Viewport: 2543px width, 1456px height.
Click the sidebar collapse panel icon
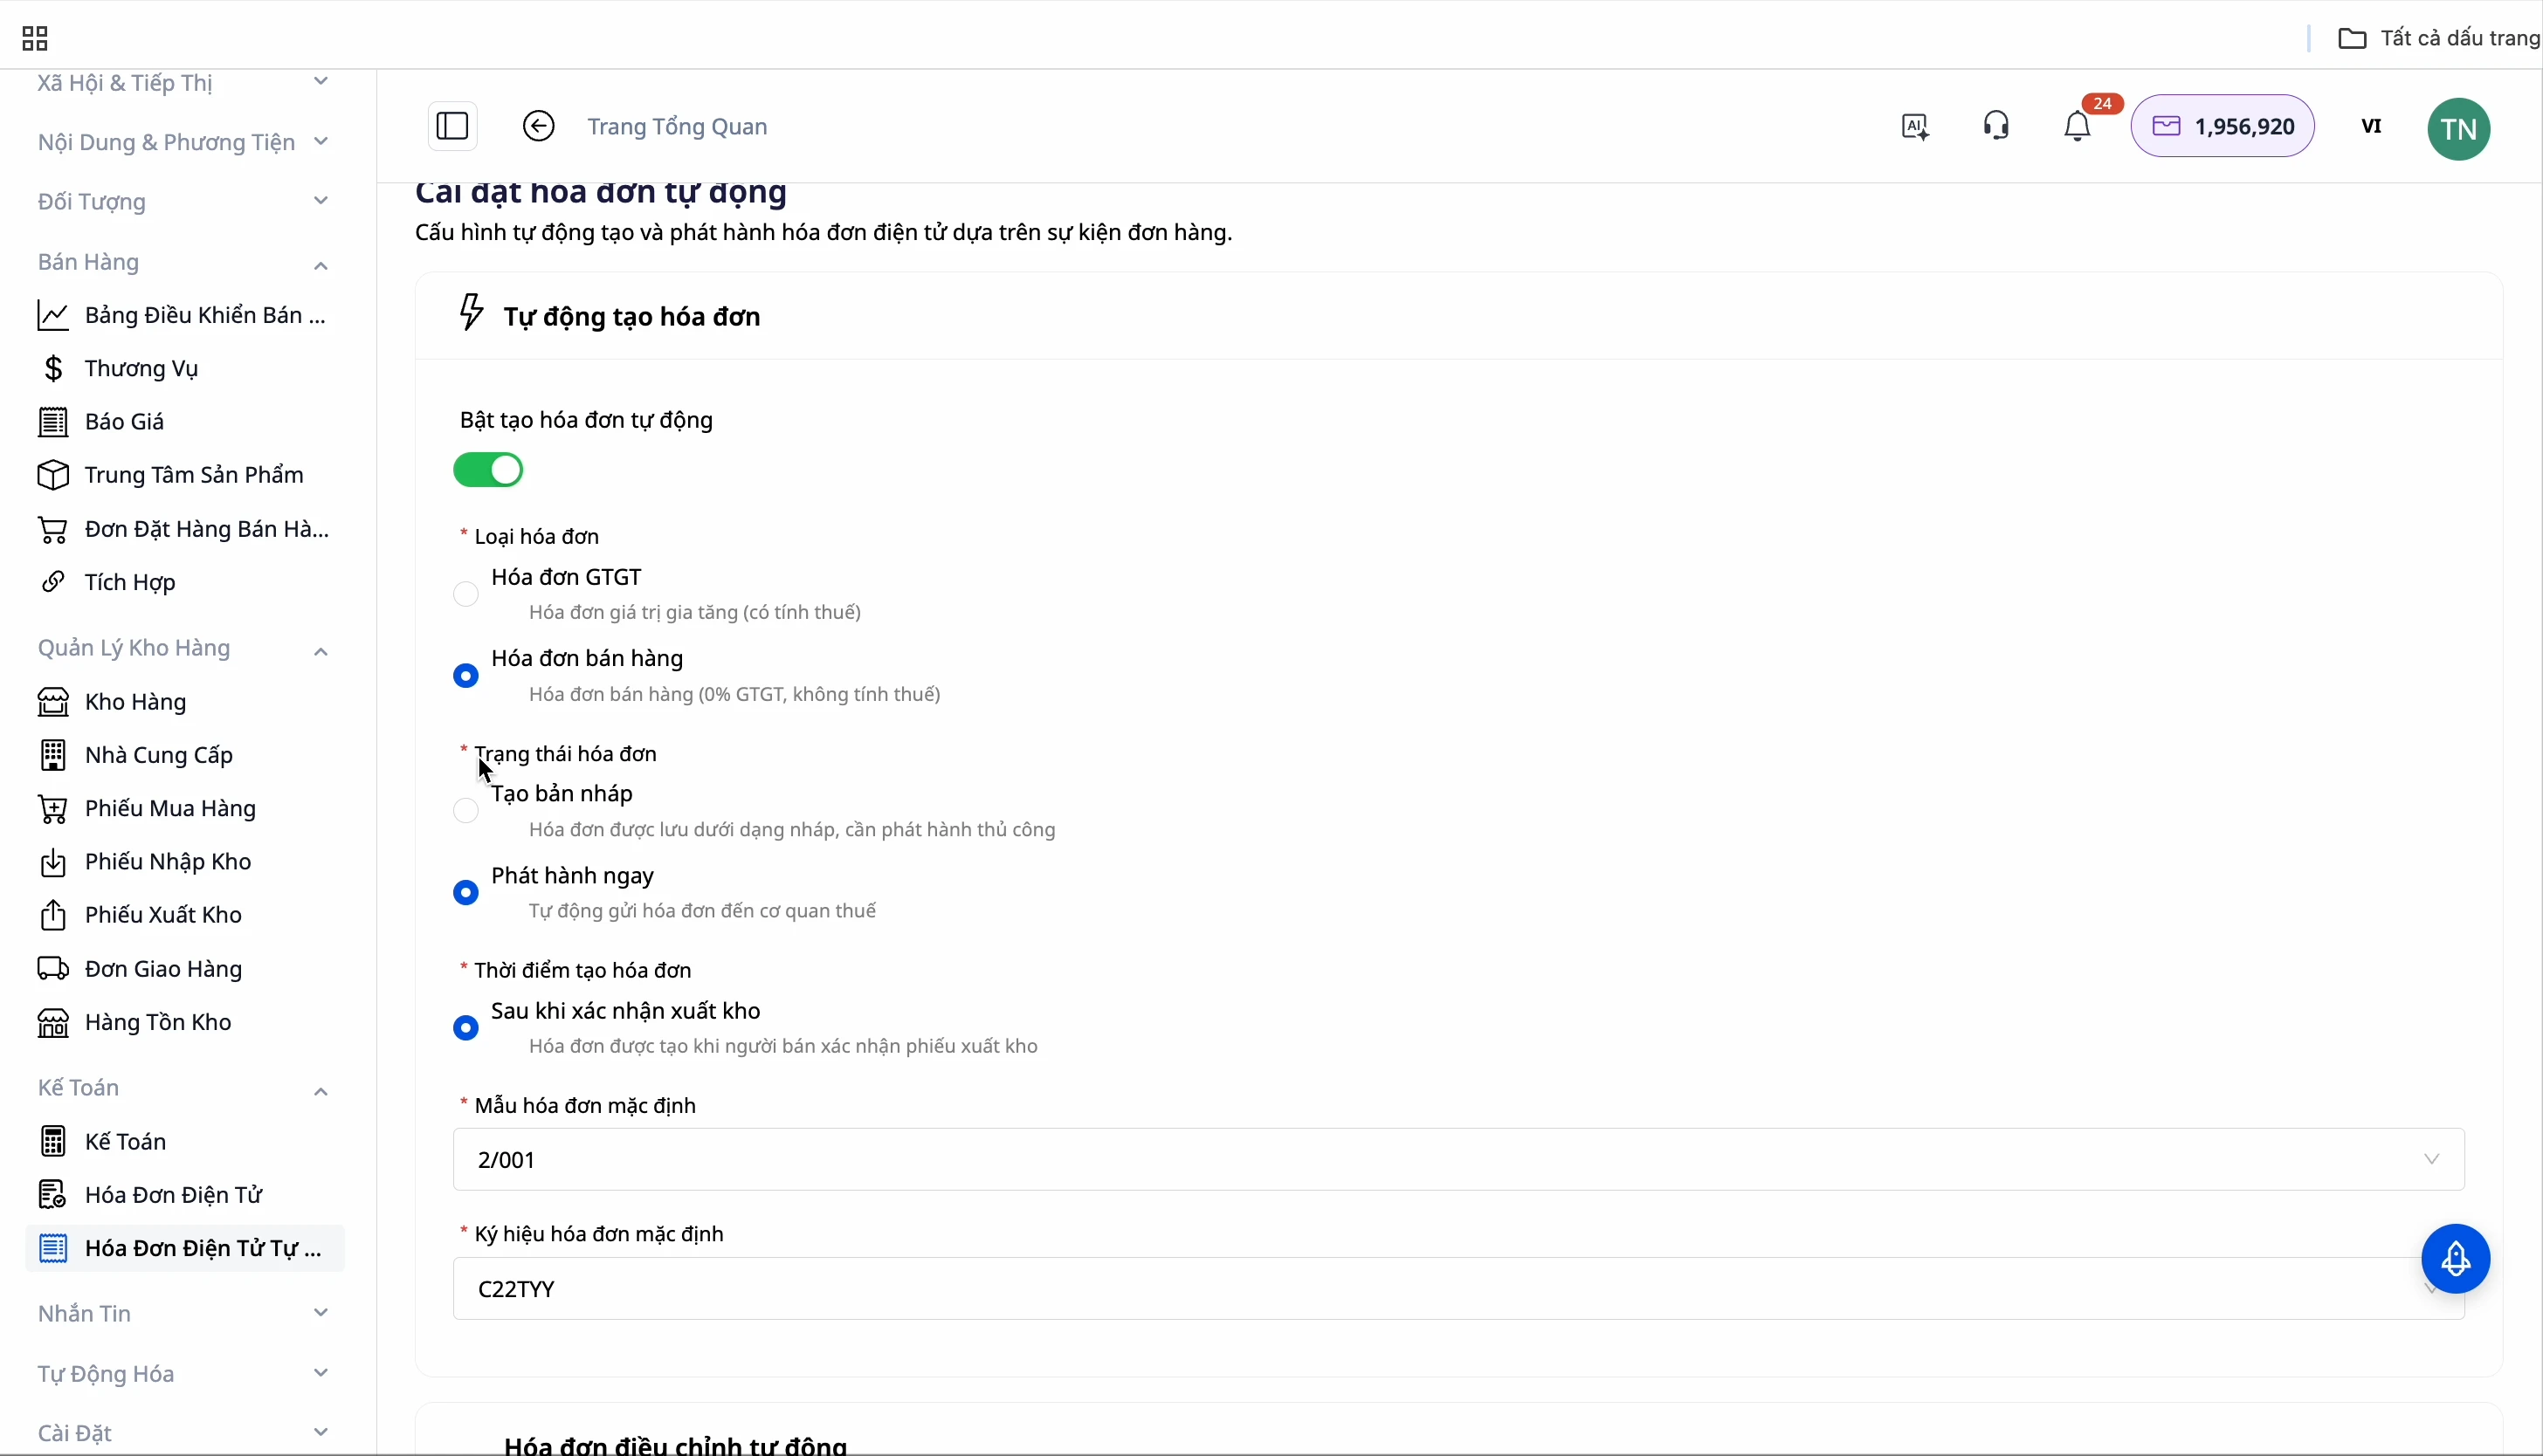coord(452,127)
